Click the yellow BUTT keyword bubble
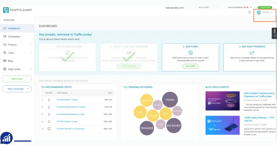The height and width of the screenshot is (145, 277). (x=166, y=114)
